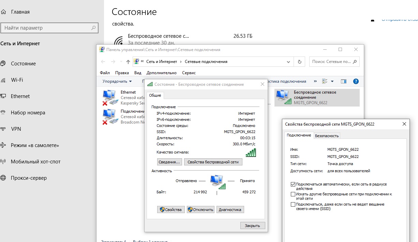The image size is (418, 242).
Task: Click the help question mark icon
Action: (356, 81)
